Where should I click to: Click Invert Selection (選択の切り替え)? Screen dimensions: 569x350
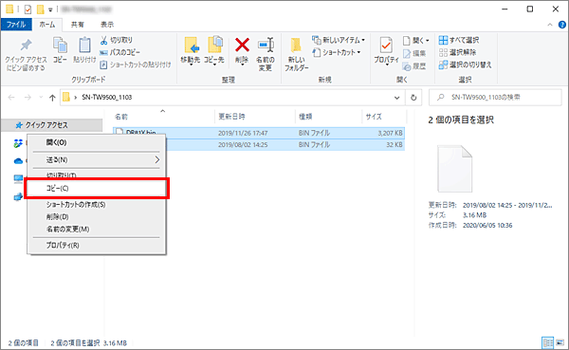pyautogui.click(x=465, y=64)
